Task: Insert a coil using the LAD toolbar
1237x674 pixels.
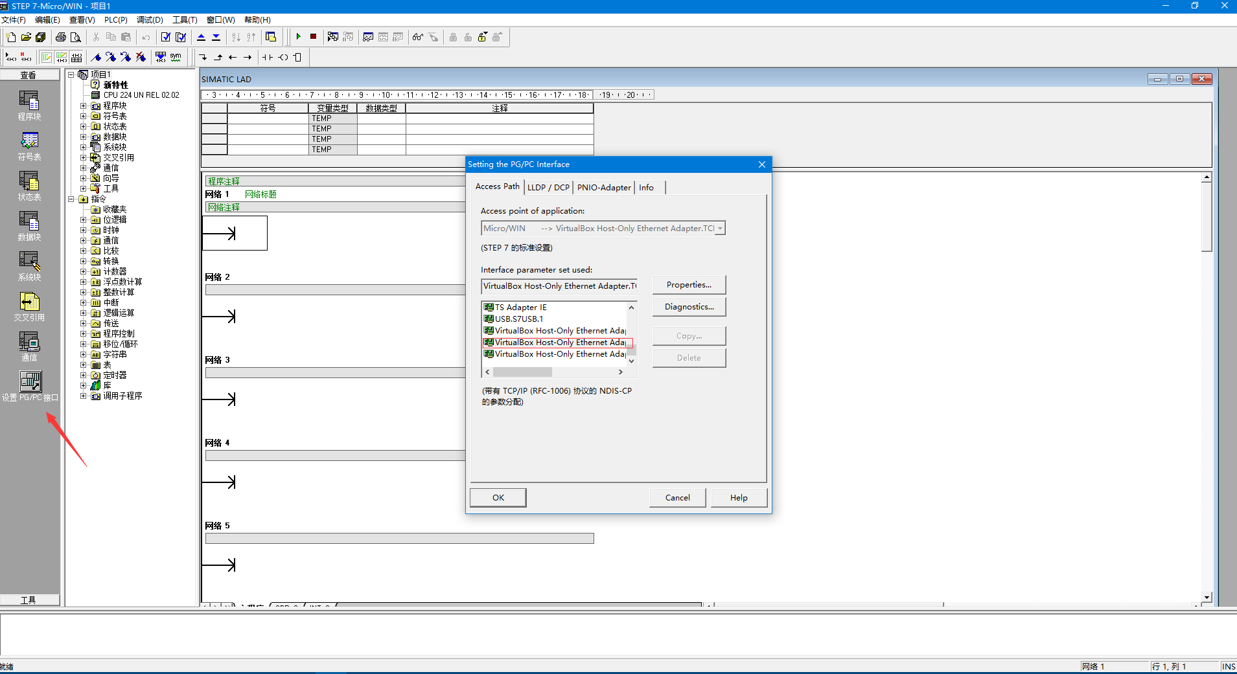Action: point(283,58)
